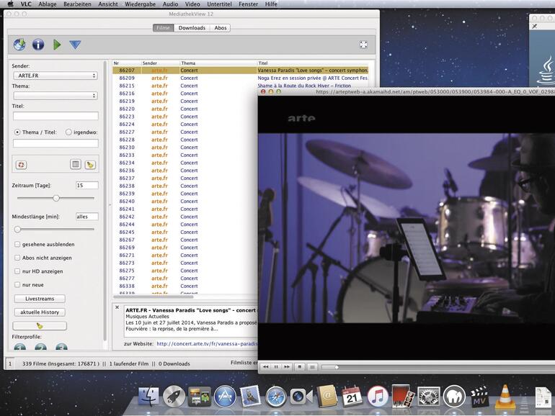Switch to the Downloads tab

click(x=192, y=28)
